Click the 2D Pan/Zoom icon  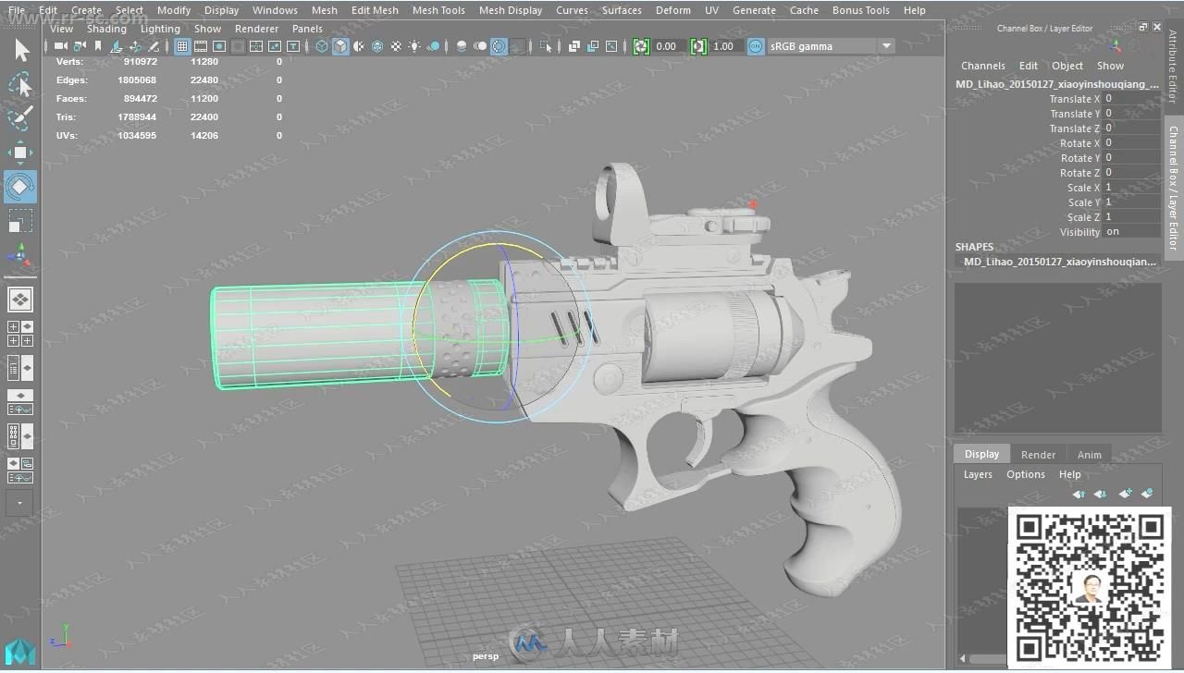135,46
